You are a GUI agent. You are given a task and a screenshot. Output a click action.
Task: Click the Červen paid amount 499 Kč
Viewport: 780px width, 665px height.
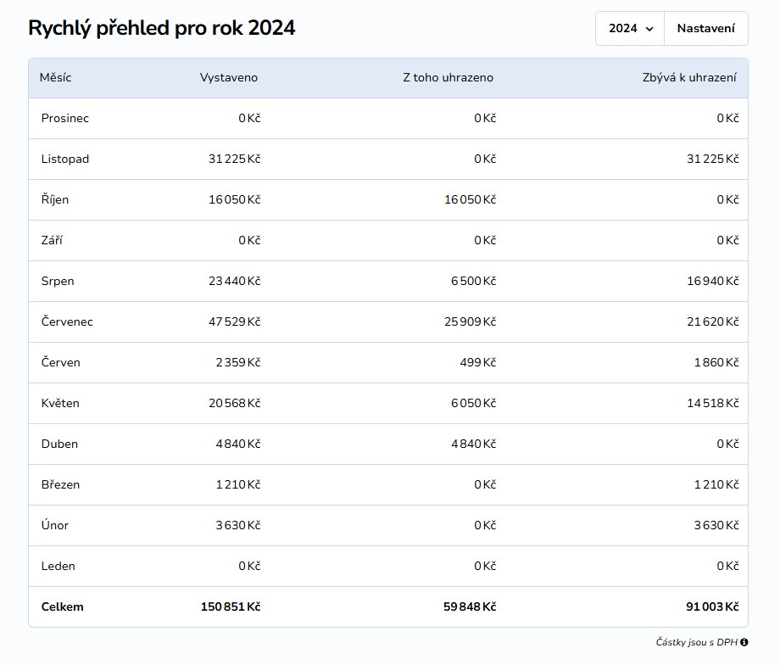click(477, 362)
